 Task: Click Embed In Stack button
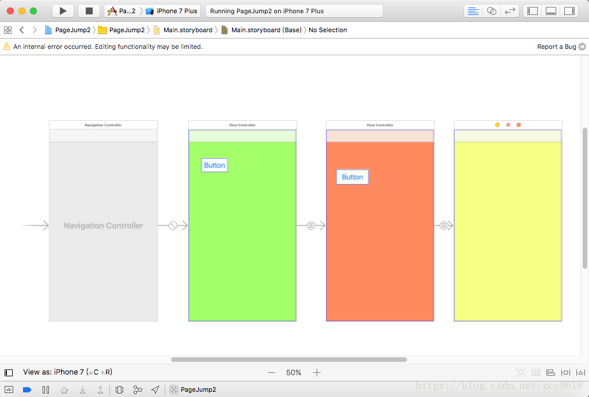(535, 373)
